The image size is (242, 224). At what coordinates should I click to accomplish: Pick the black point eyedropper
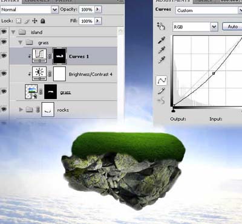coord(162,40)
